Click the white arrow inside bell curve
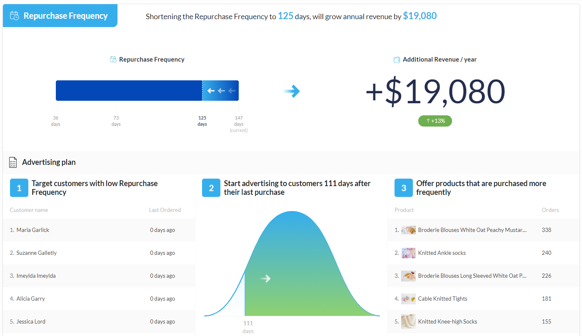This screenshot has height=336, width=582. pos(265,279)
